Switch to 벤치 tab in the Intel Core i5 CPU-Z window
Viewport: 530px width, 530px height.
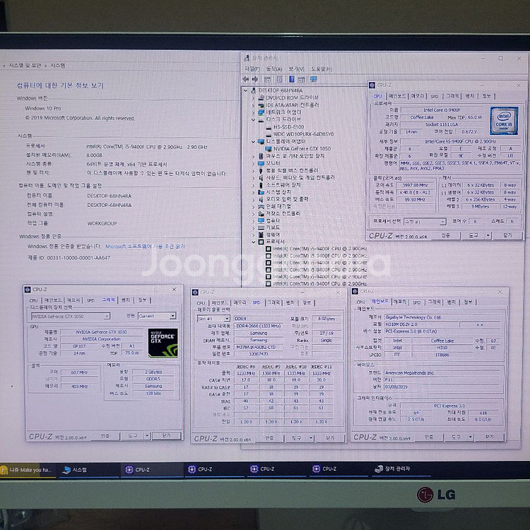pos(470,96)
